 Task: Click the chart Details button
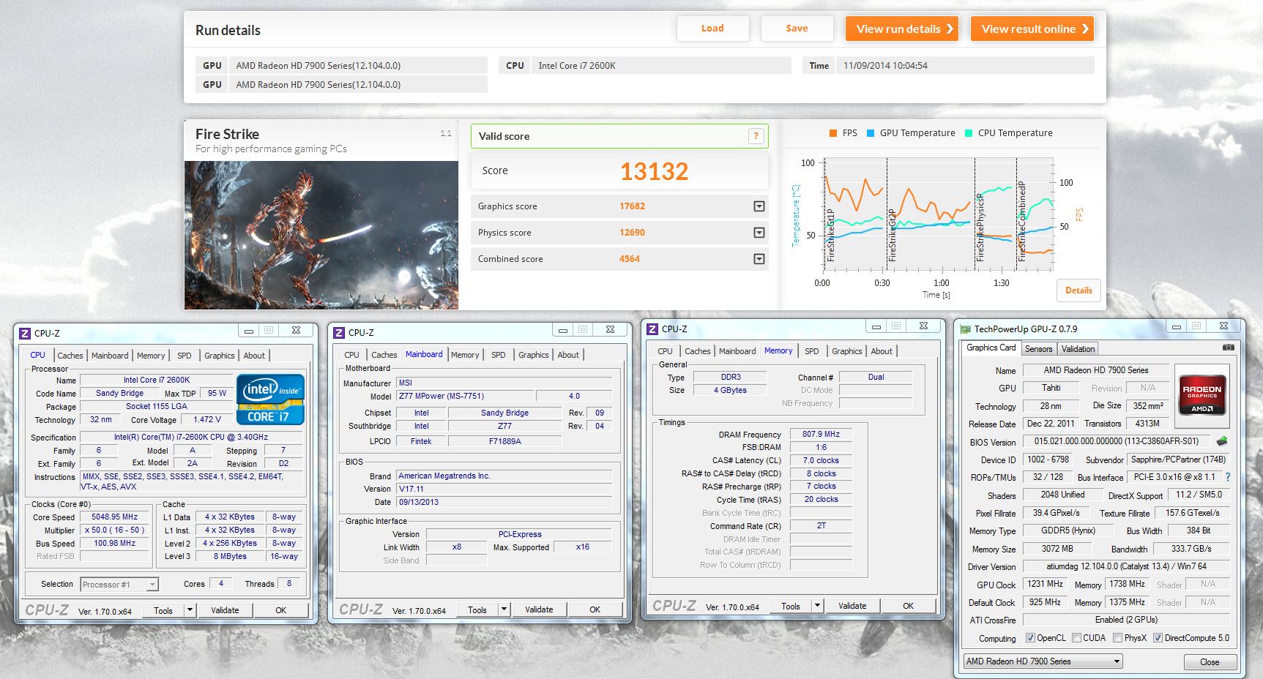1078,290
